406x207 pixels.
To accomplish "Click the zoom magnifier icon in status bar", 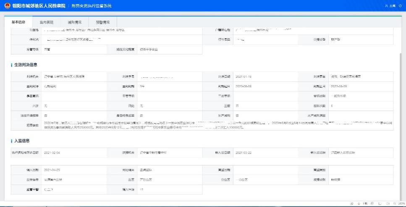I will (x=394, y=204).
